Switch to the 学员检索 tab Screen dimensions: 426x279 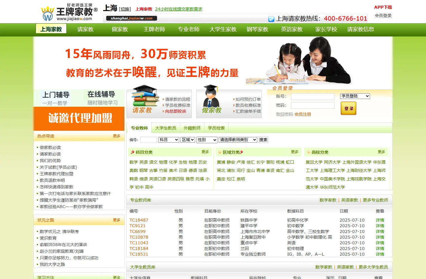tap(216, 128)
